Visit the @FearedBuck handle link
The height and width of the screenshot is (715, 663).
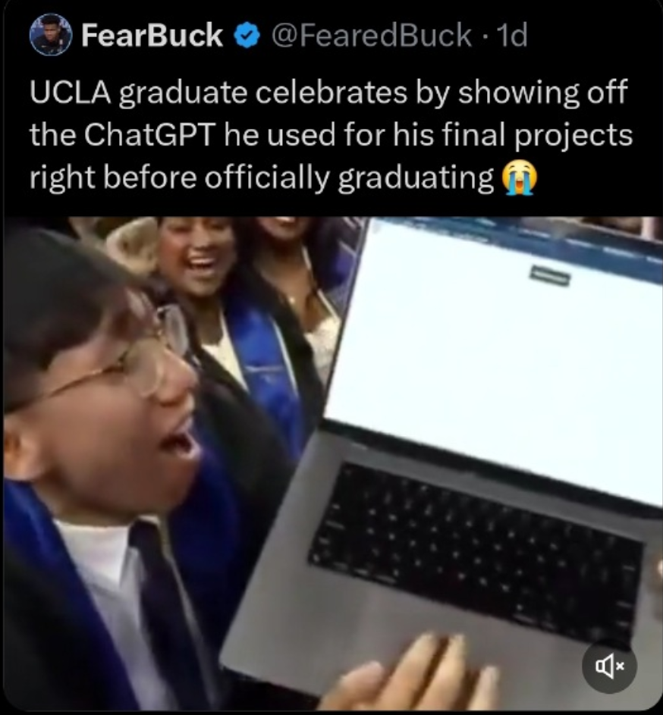point(372,36)
